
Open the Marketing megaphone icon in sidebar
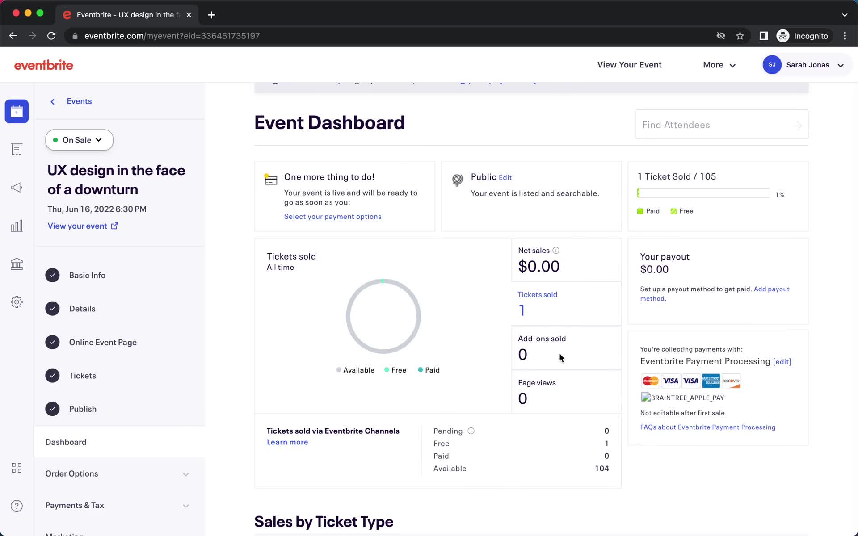tap(17, 188)
